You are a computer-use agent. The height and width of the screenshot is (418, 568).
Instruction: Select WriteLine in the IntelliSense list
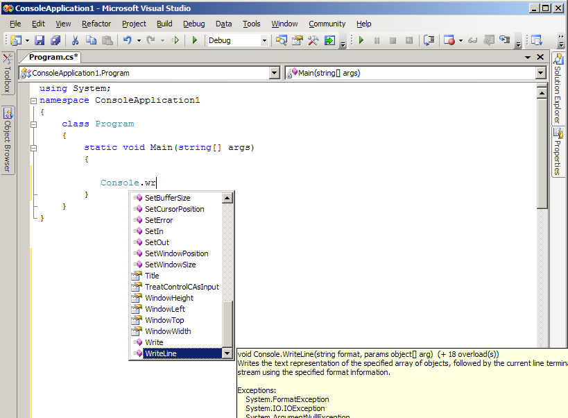point(176,353)
